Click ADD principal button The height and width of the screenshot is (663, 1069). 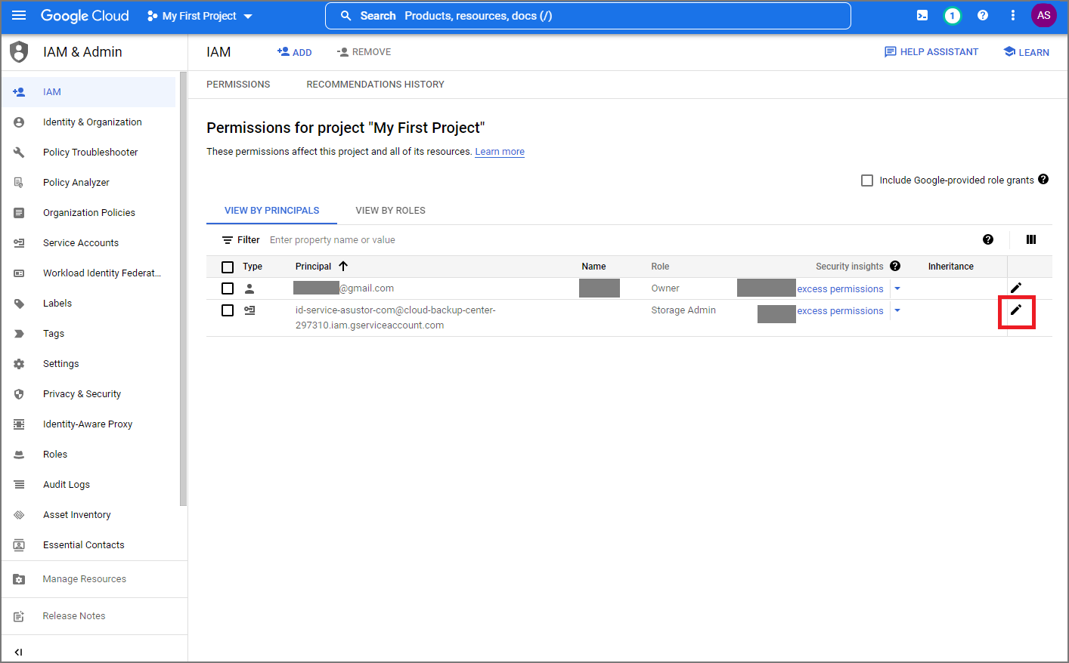coord(295,52)
